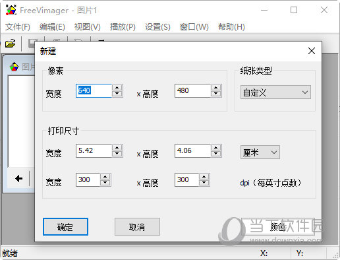
Task: Click the 就绪 status bar text
Action: point(10,253)
